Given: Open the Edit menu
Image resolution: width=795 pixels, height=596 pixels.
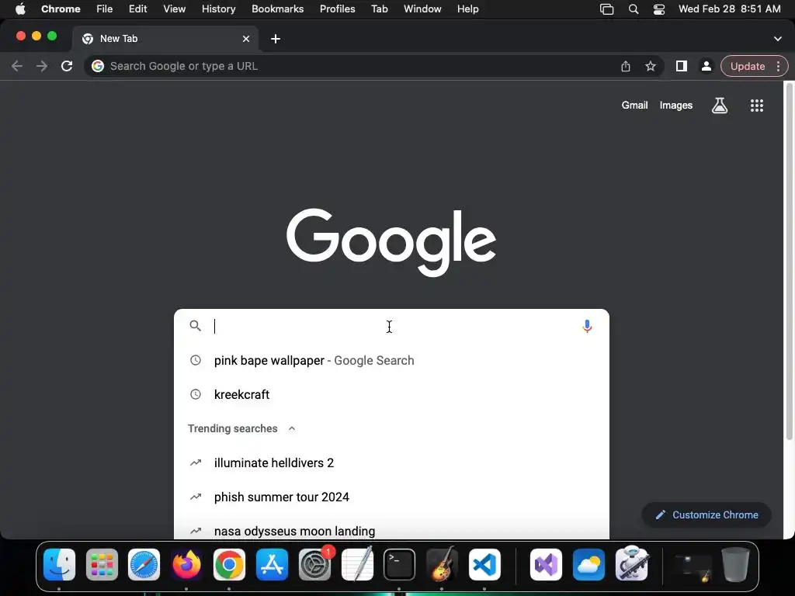Looking at the screenshot, I should tap(137, 9).
